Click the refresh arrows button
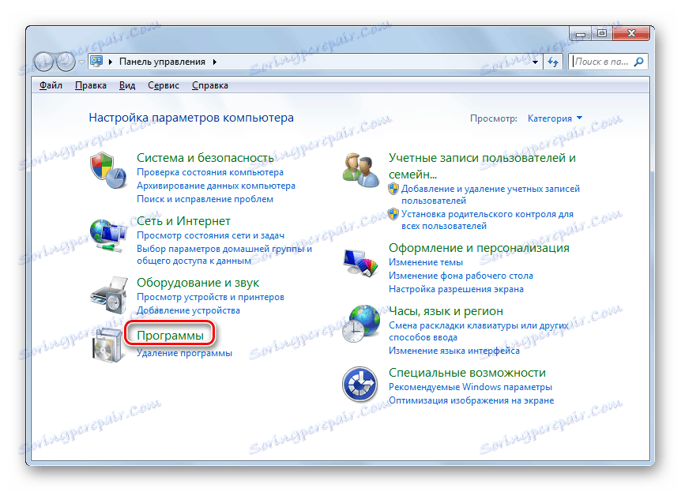Screen dimensions: 681x492 tap(552, 62)
